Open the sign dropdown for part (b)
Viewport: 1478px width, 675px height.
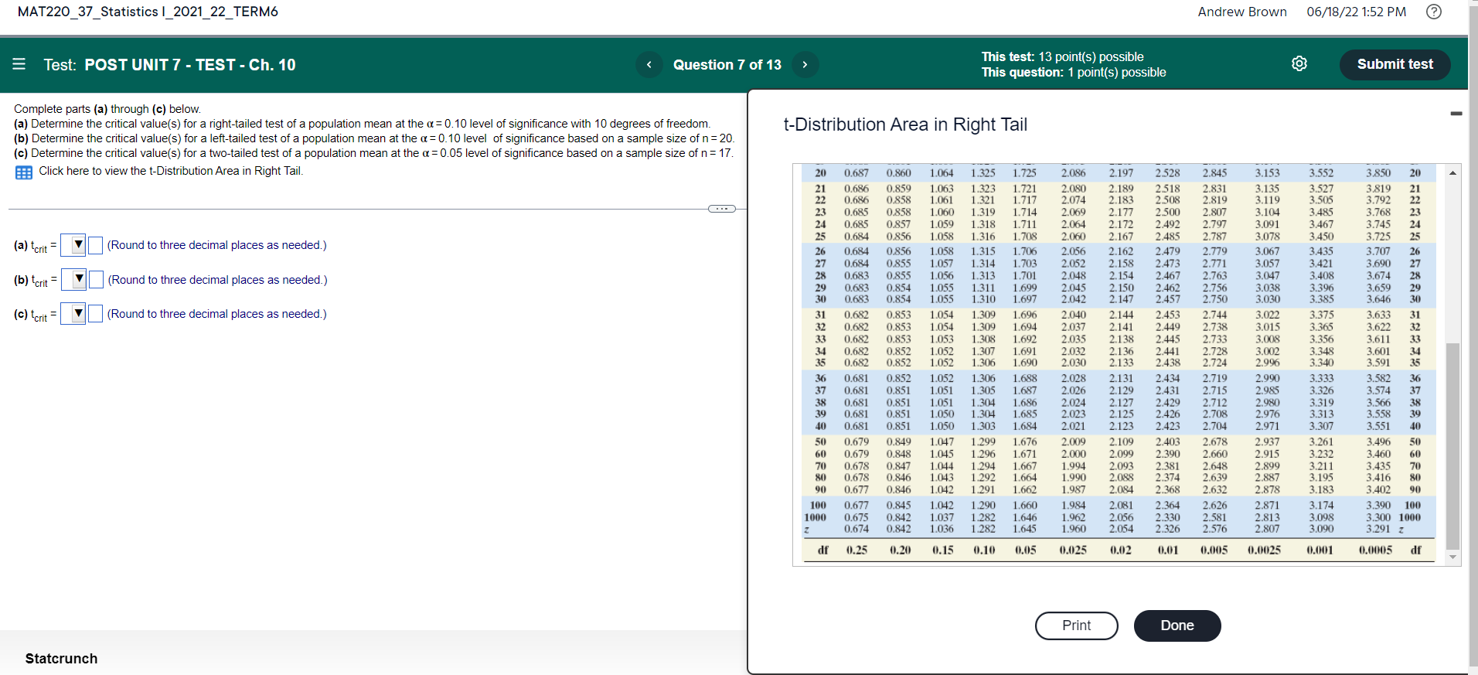(74, 279)
